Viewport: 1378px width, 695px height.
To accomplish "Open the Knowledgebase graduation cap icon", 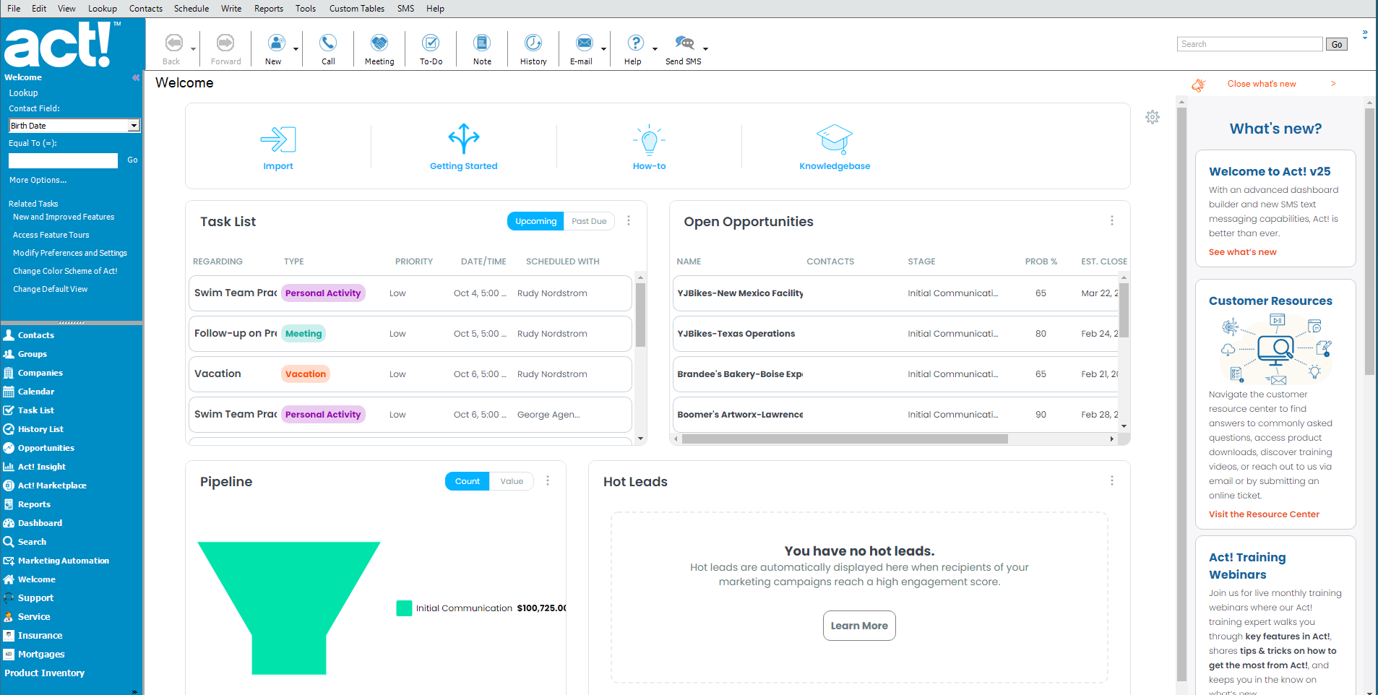I will point(835,138).
